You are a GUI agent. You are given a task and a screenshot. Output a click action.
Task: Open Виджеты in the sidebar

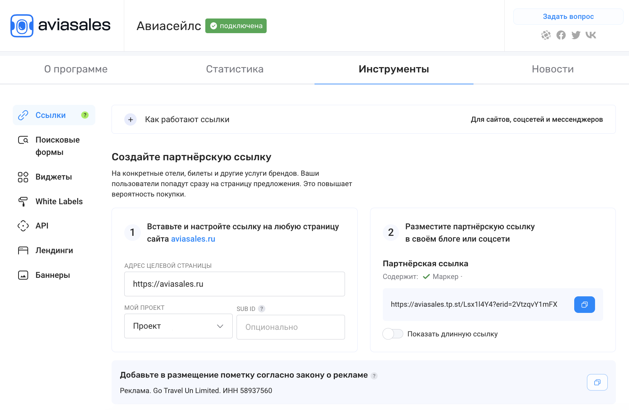point(54,177)
